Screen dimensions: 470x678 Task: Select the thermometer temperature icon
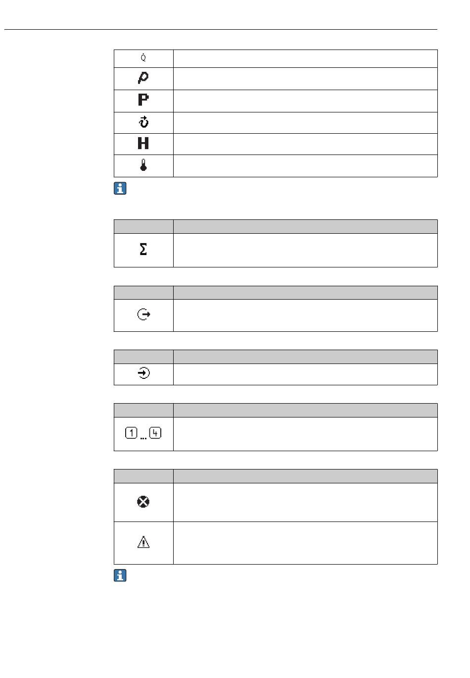(x=143, y=165)
